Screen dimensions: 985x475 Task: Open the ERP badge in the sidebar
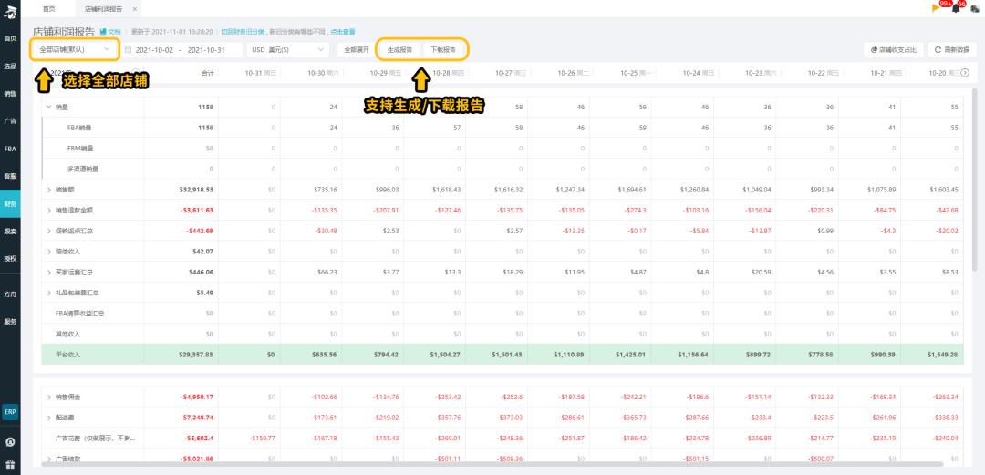(x=10, y=411)
